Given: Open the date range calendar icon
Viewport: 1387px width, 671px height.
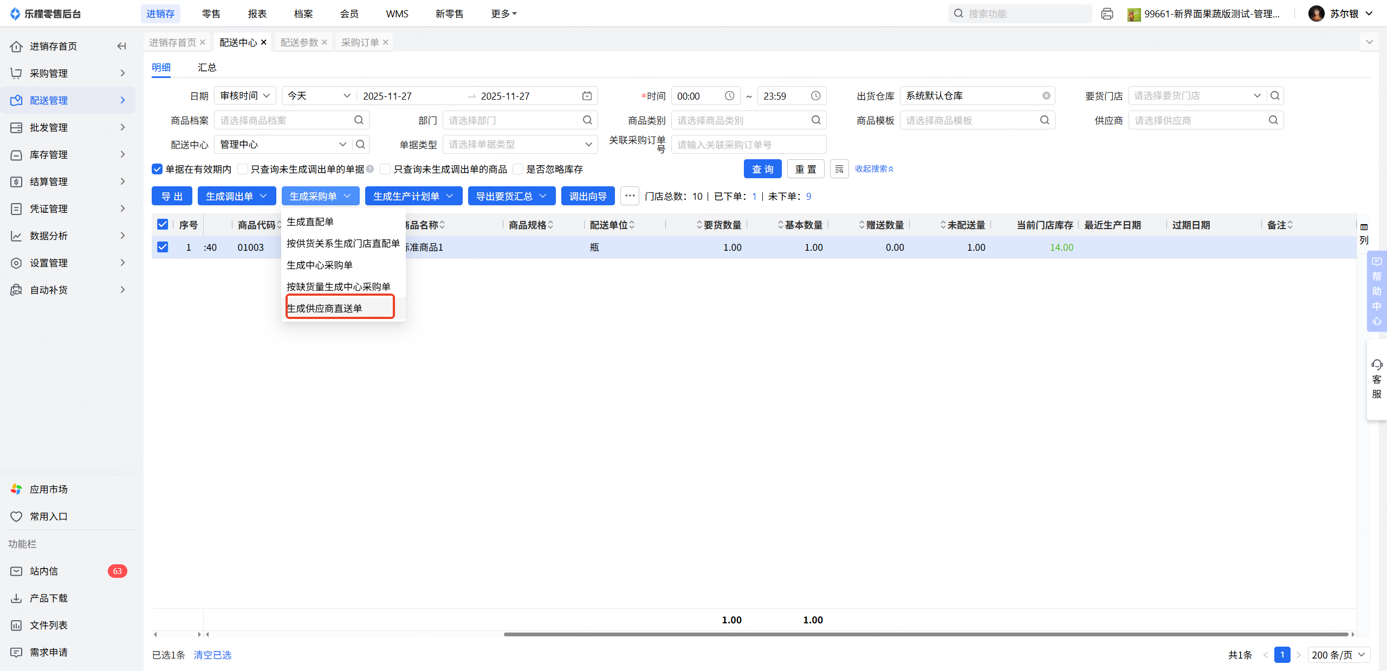Looking at the screenshot, I should [x=587, y=96].
